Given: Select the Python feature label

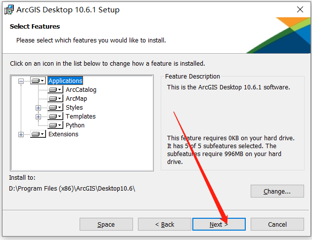Looking at the screenshot, I should [75, 125].
